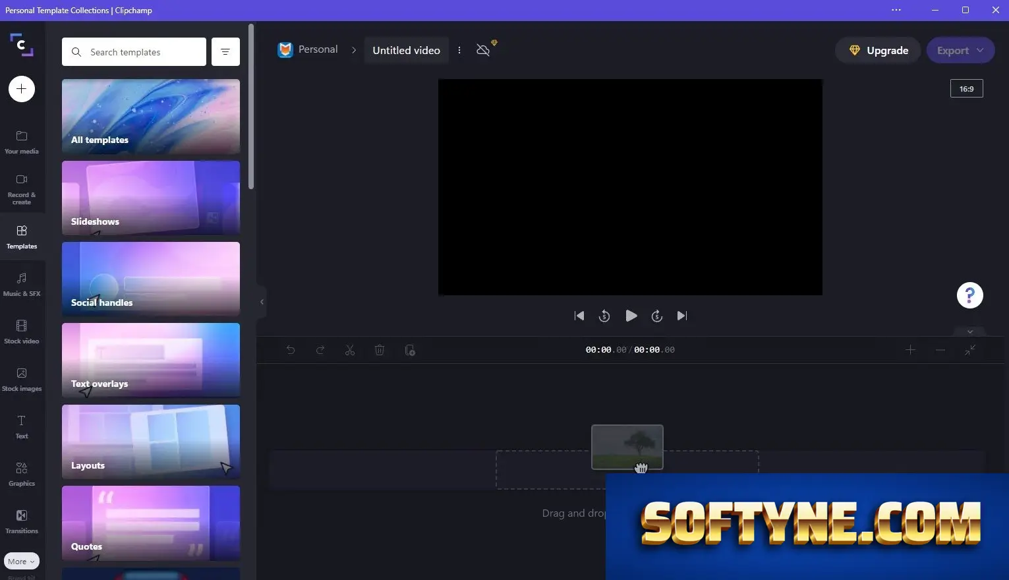
Task: Open the Text sidebar tab
Action: tap(22, 426)
